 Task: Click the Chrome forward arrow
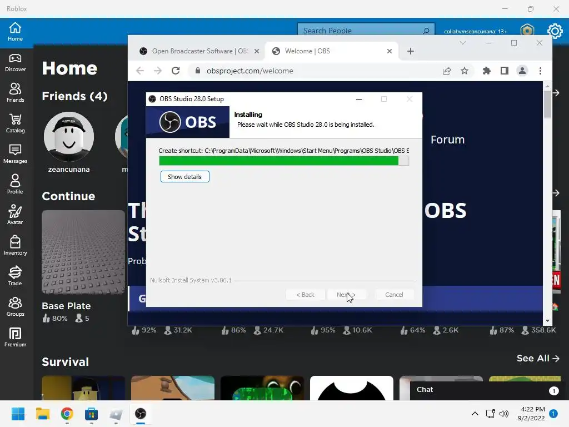(157, 71)
